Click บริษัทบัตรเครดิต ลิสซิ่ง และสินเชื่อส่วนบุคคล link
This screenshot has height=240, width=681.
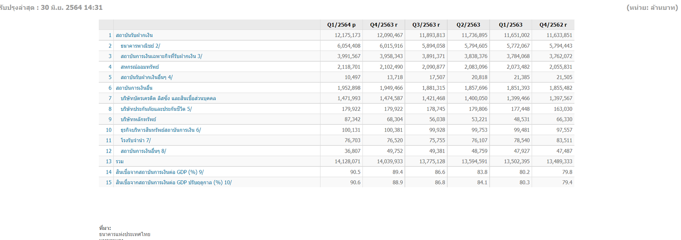(x=168, y=98)
